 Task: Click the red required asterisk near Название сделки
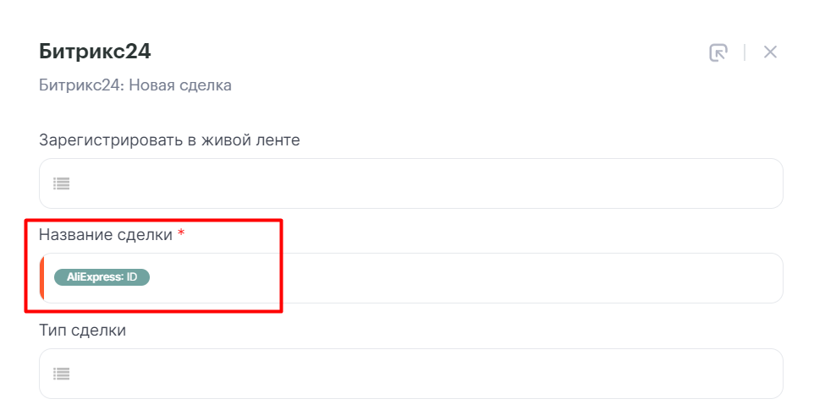[x=181, y=234]
